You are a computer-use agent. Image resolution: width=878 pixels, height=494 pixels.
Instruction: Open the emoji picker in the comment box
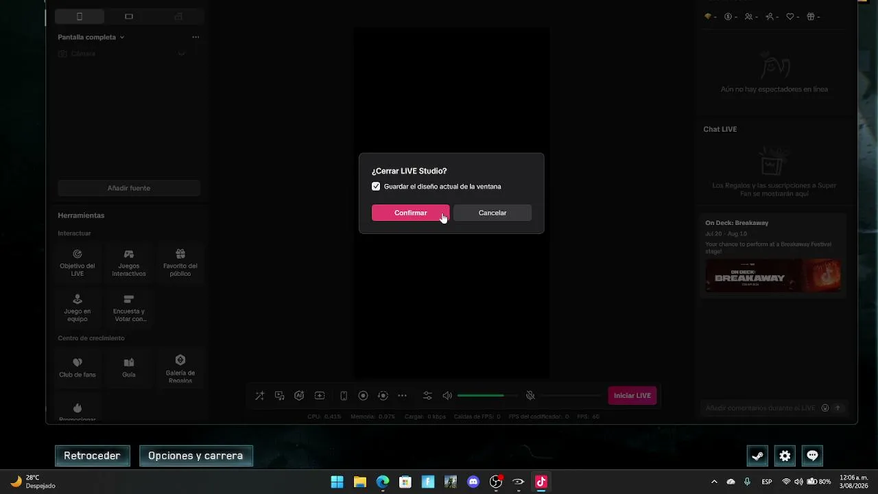click(825, 408)
